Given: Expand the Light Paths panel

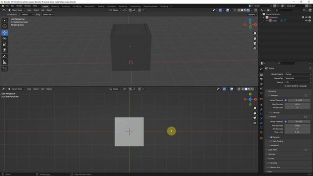Looking at the screenshot, I should (272, 150).
